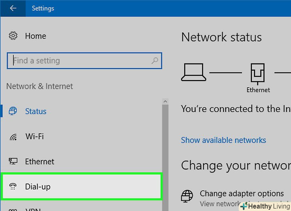Image resolution: width=291 pixels, height=211 pixels.
Task: Click the magnifier icon in the search box
Action: click(155, 61)
